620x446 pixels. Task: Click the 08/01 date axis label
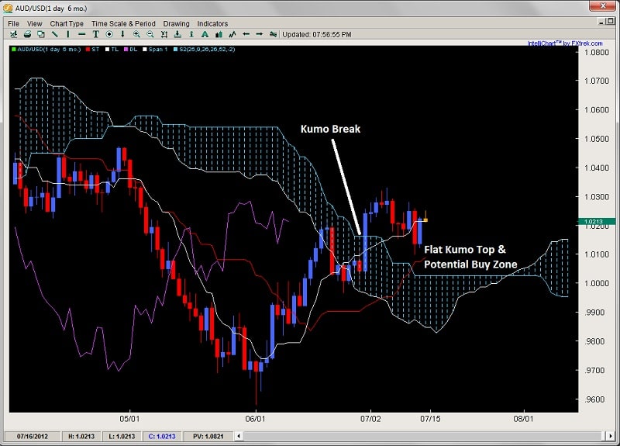click(524, 419)
